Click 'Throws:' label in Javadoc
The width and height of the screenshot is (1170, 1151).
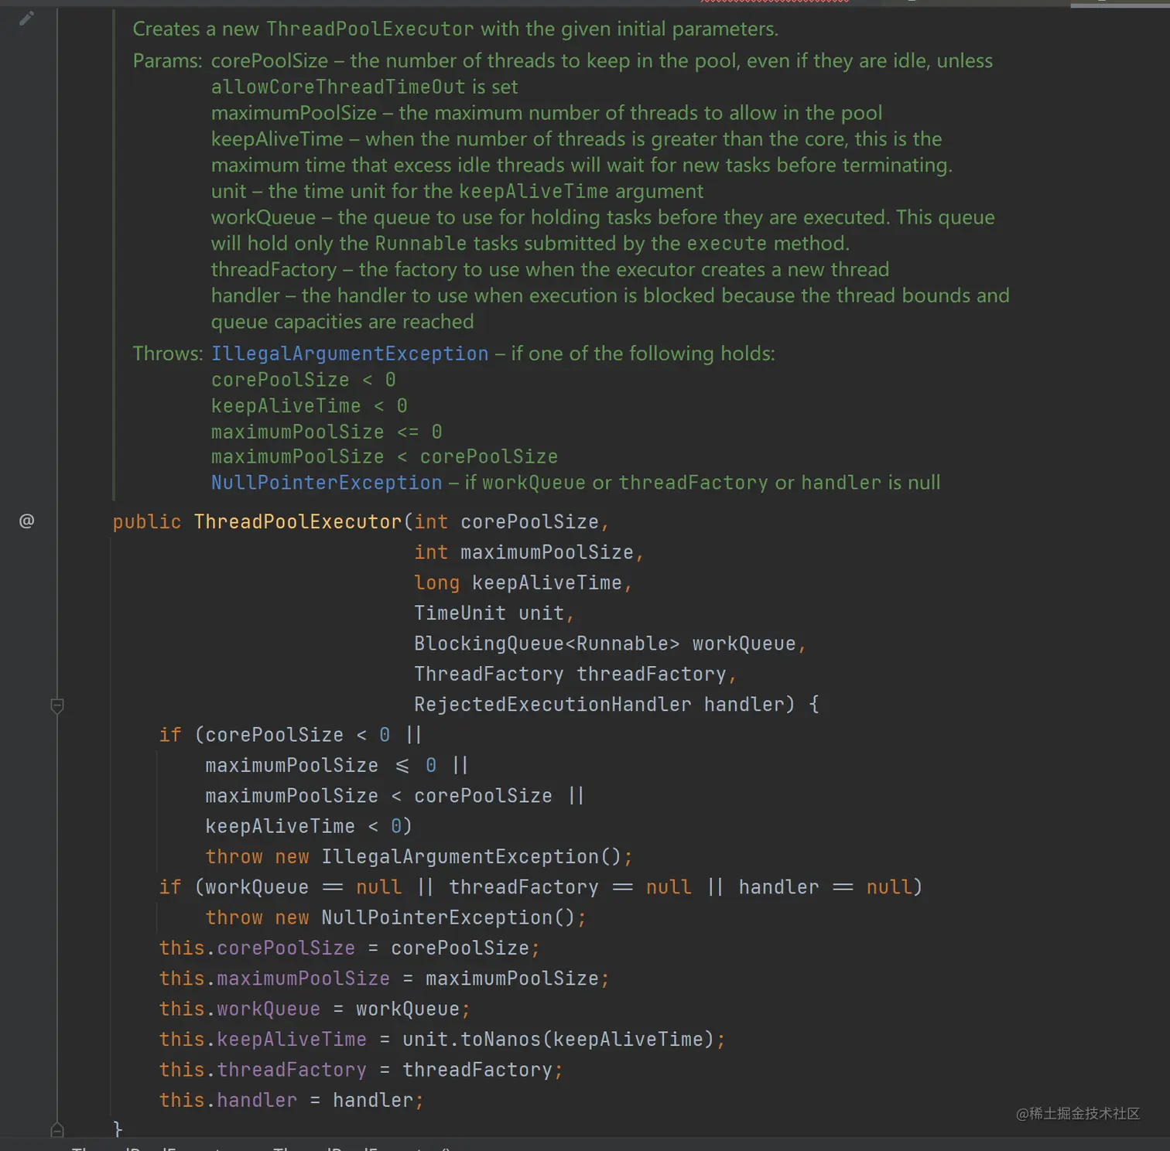[x=167, y=353]
